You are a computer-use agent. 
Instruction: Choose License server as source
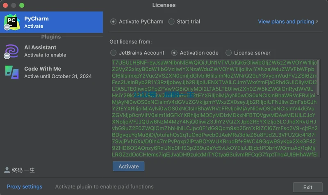(228, 53)
